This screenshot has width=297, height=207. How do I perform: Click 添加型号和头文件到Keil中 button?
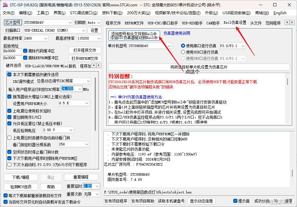coord(134,36)
